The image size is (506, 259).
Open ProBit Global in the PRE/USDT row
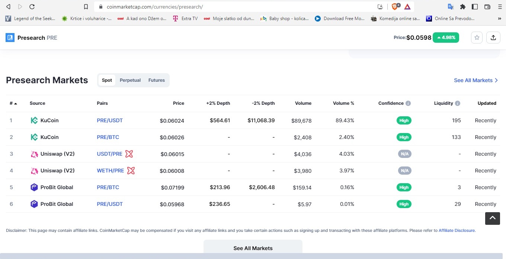(x=57, y=204)
